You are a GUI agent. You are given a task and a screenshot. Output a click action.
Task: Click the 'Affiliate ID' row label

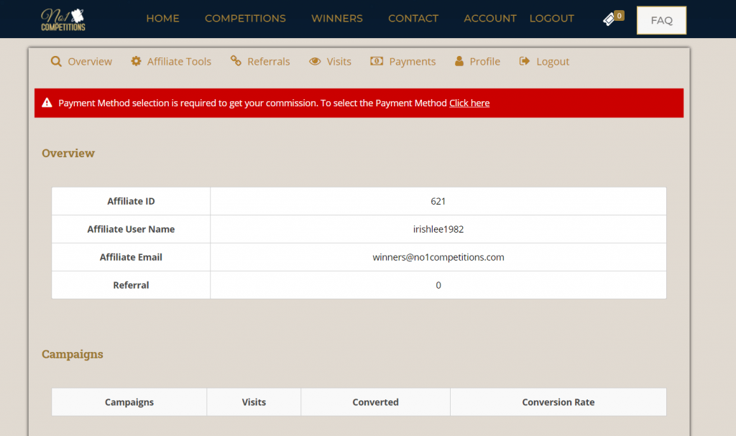tap(131, 201)
